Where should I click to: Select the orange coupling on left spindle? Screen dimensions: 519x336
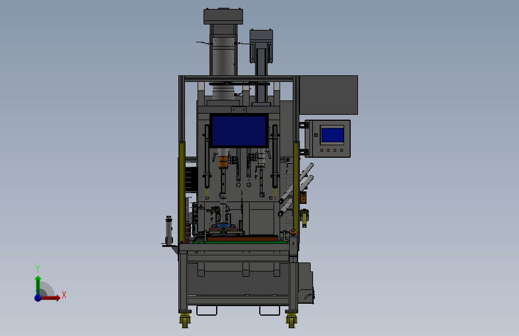click(x=223, y=161)
